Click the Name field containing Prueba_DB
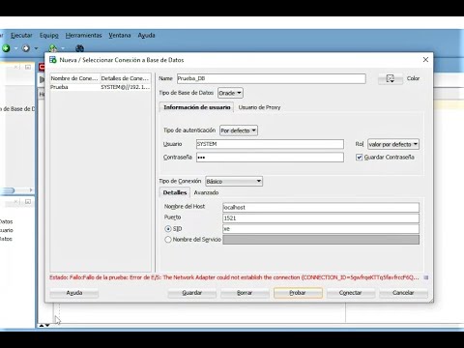The width and height of the screenshot is (464, 348). click(272, 78)
